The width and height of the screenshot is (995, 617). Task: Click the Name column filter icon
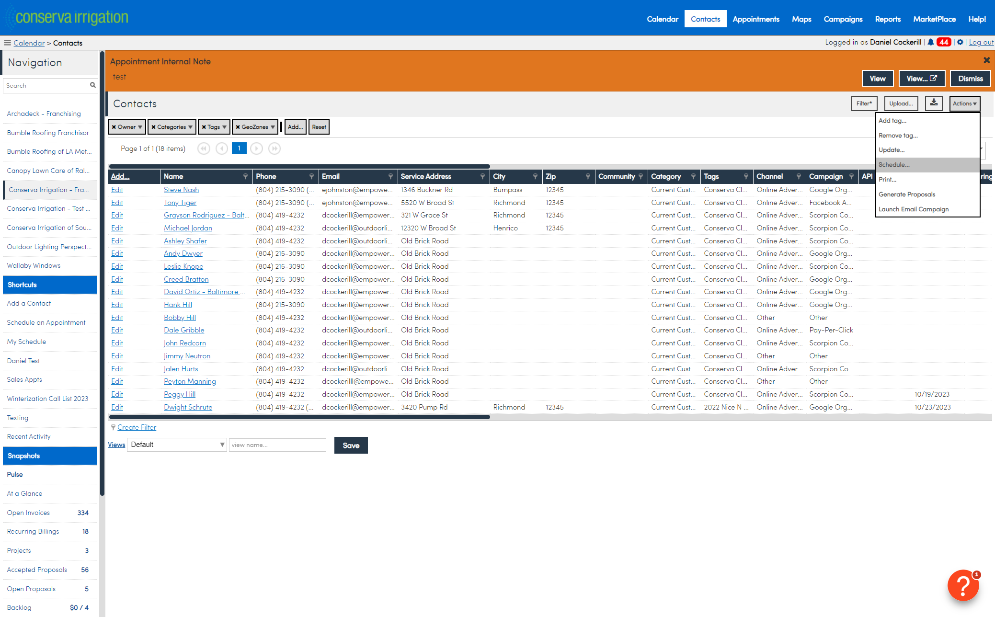pyautogui.click(x=245, y=176)
